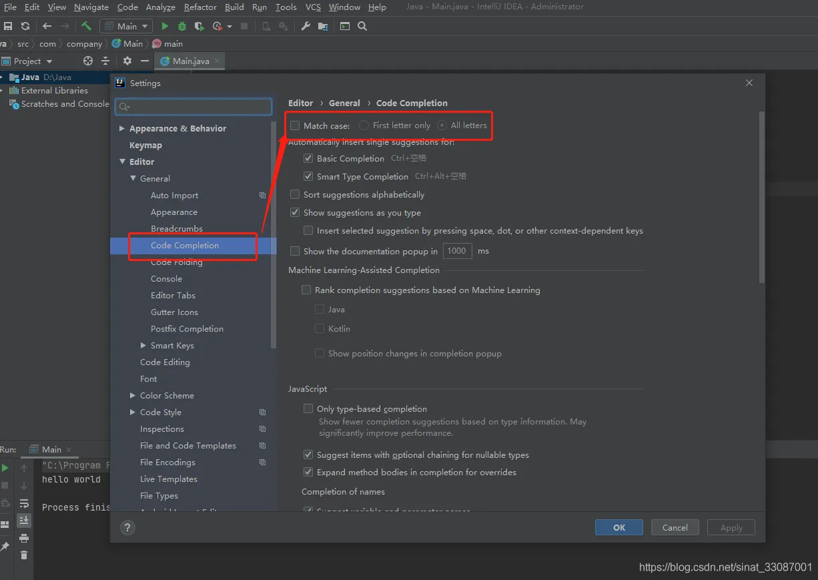Toggle soft-wrap in the Run console
This screenshot has height=580, width=818.
click(x=24, y=503)
